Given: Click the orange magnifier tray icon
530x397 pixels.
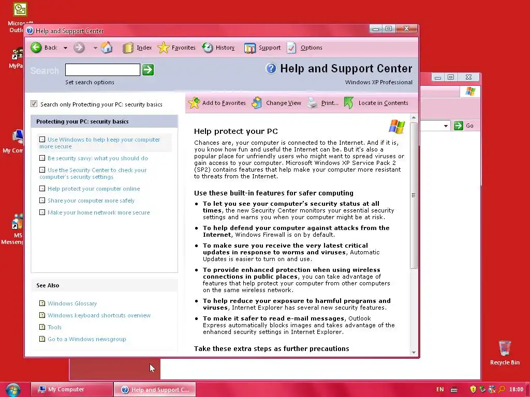Looking at the screenshot, I should [x=502, y=389].
